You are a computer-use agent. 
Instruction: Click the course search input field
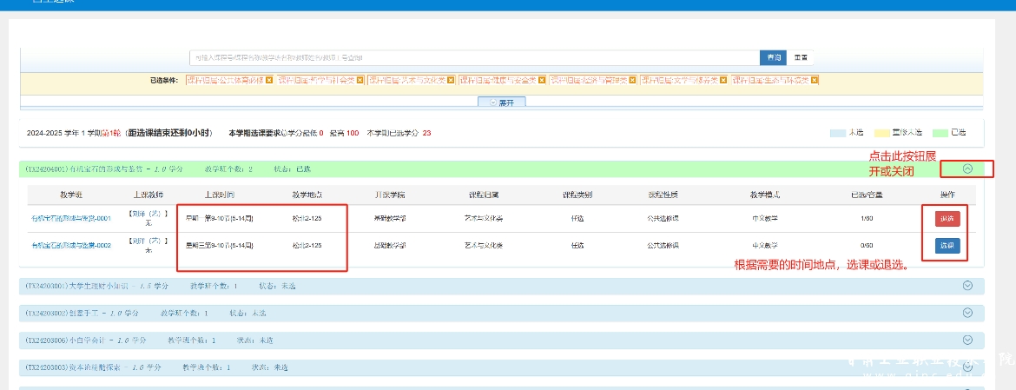(476, 57)
